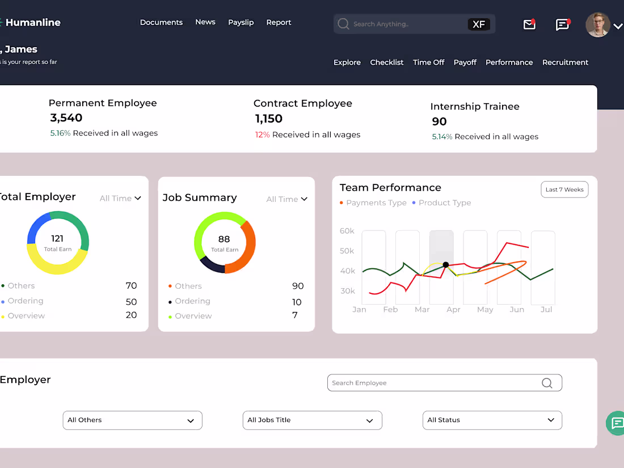Open the floating green chat bubble

[615, 423]
